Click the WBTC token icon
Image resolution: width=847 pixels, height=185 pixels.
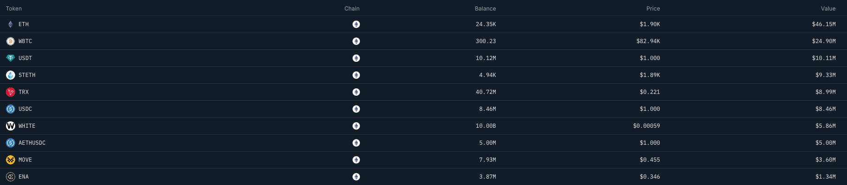coord(11,41)
